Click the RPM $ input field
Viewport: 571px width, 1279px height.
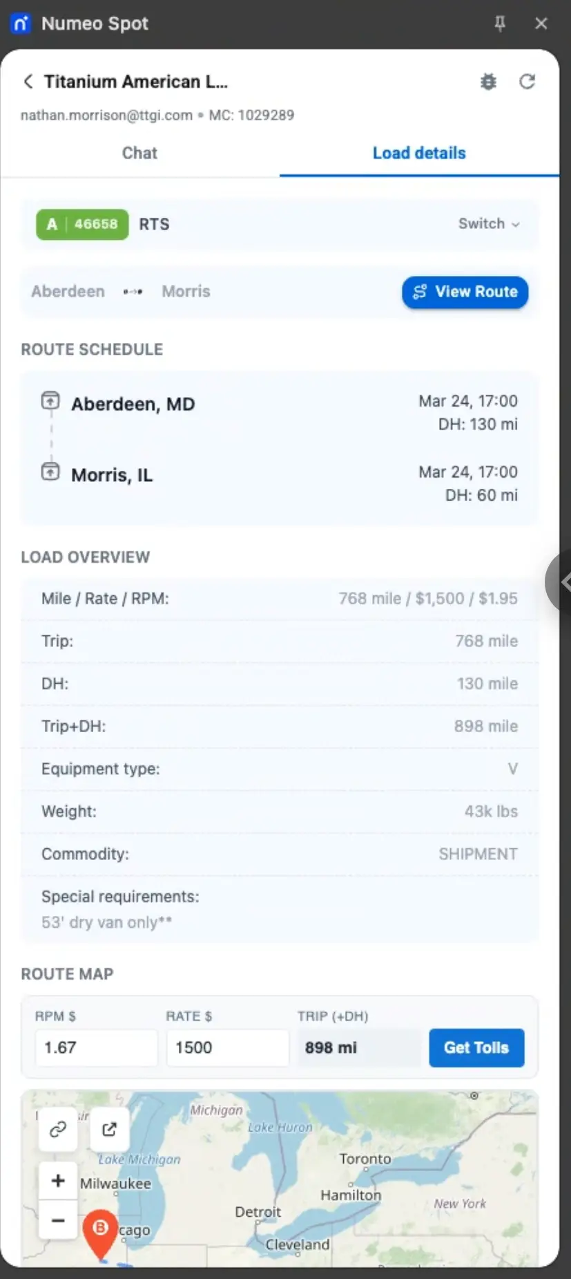point(96,1047)
